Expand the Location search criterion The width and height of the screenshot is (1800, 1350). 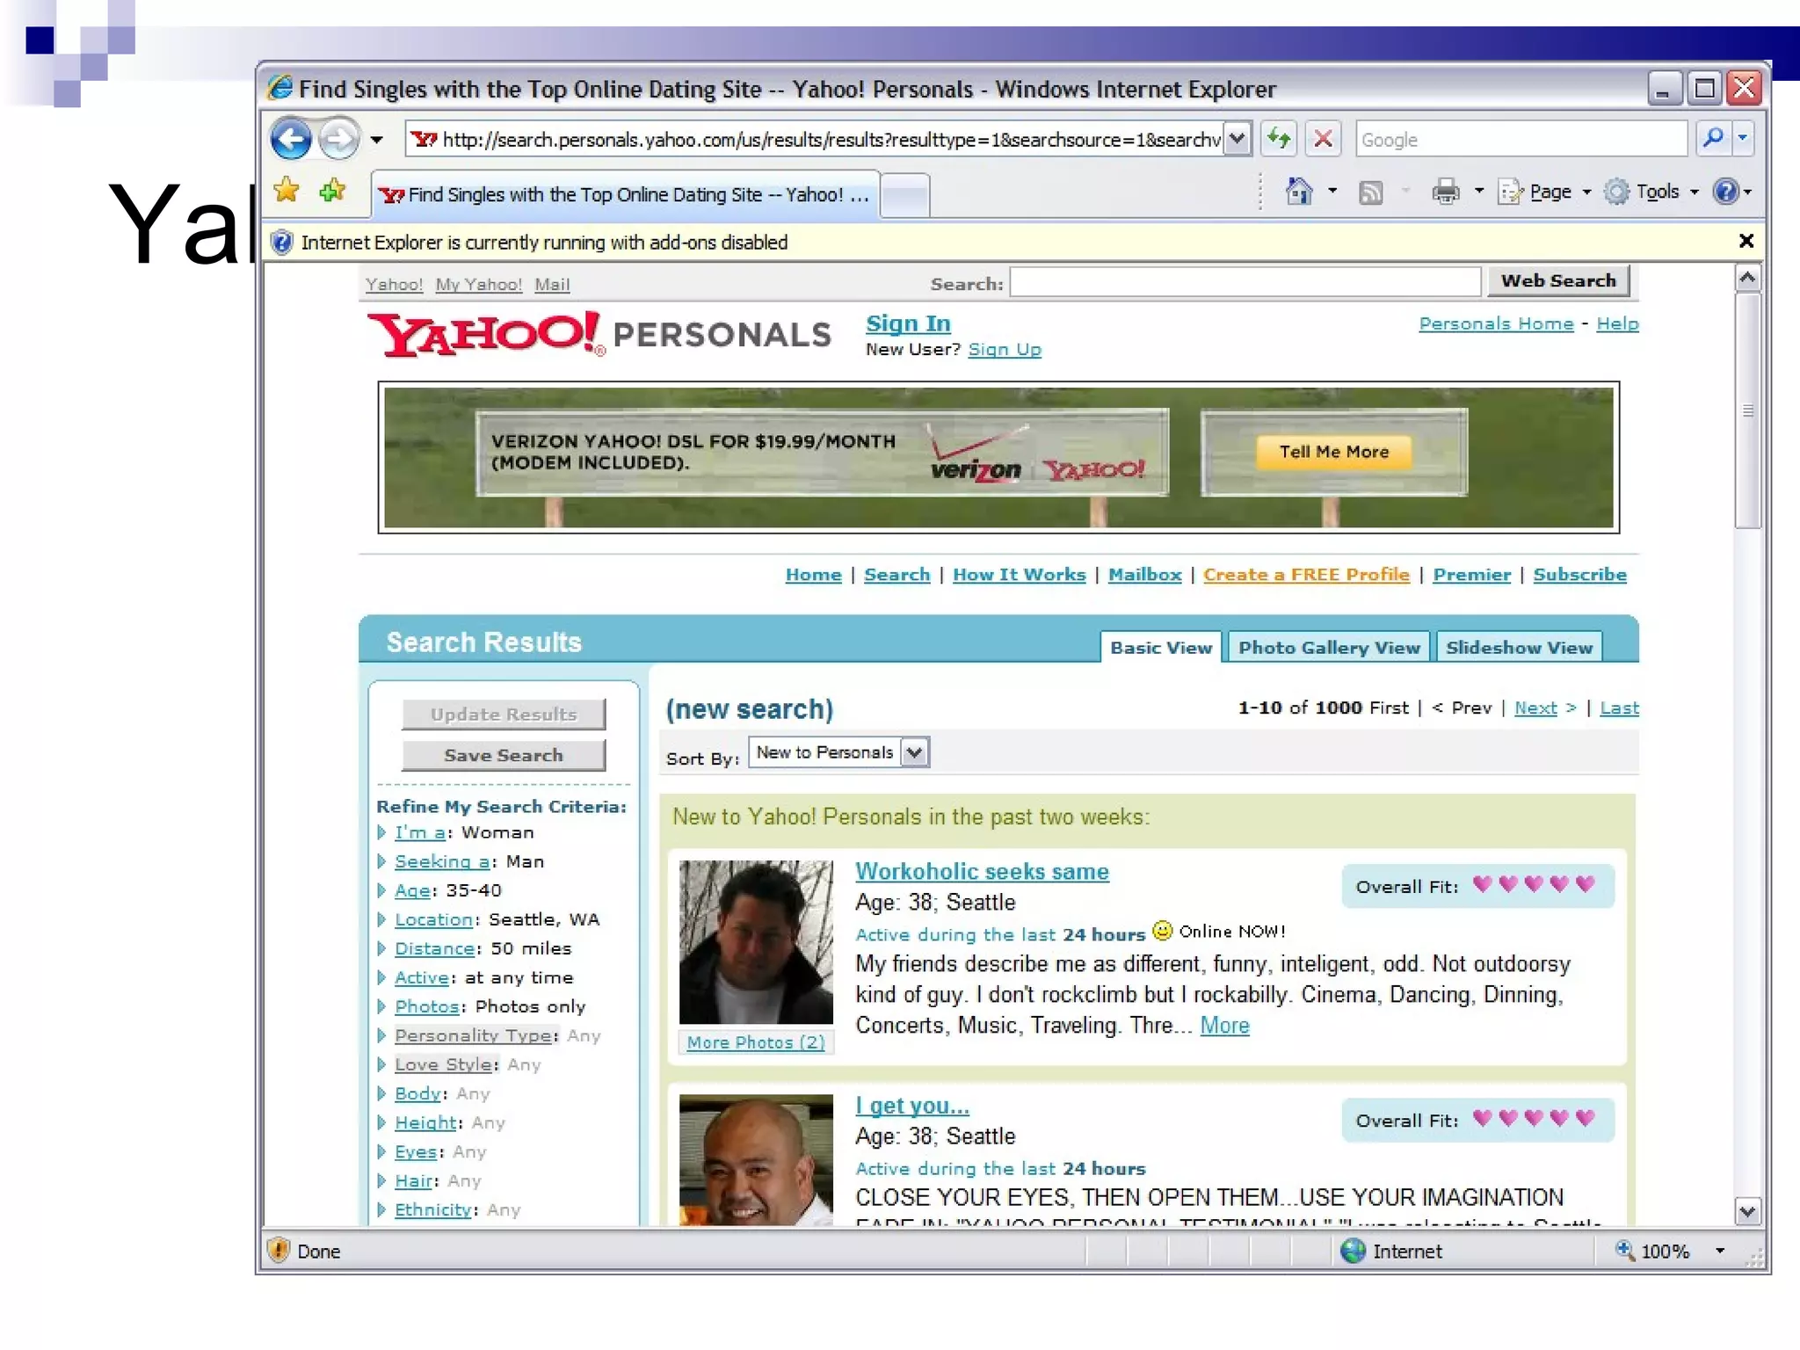click(433, 919)
